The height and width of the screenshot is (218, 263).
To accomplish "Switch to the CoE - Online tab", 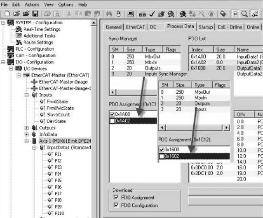I will (230, 27).
